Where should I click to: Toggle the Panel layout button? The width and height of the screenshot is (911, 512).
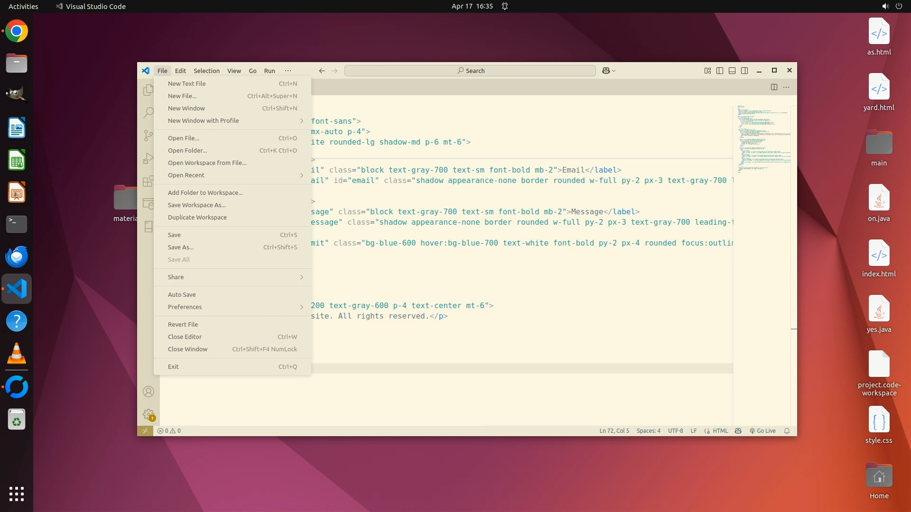pyautogui.click(x=732, y=71)
